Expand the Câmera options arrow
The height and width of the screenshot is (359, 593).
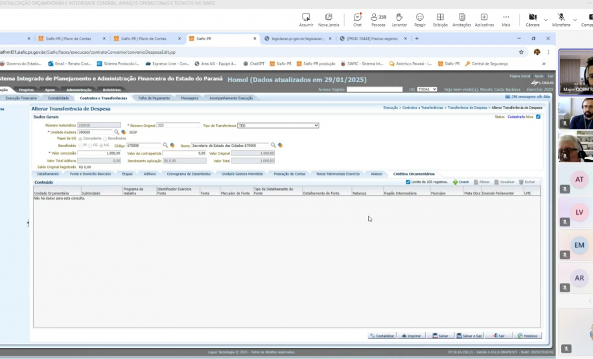(545, 19)
